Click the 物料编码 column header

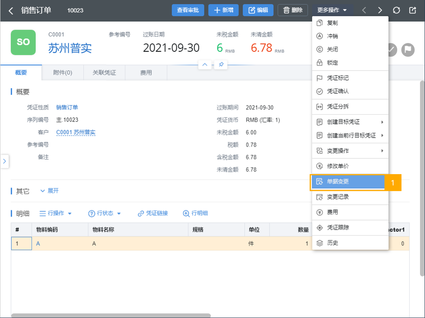[60, 230]
